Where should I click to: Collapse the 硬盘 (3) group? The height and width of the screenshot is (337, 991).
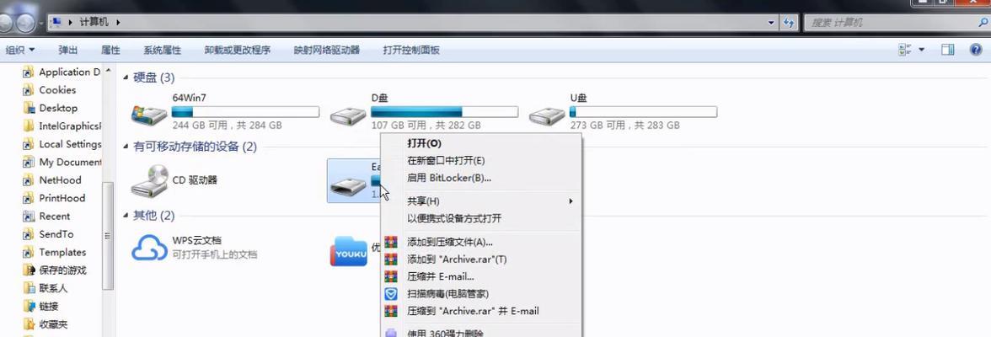(126, 78)
